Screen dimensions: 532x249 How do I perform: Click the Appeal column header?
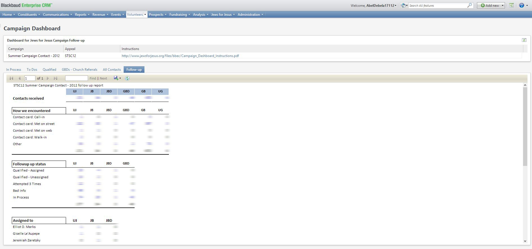pos(92,49)
